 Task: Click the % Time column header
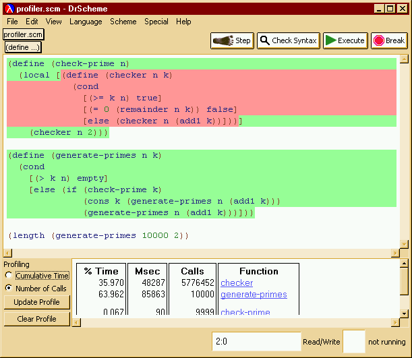pos(101,271)
